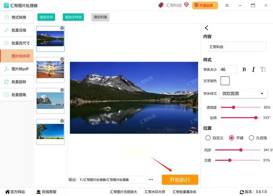Click the output path field
Image resolution: width=273 pixels, height=196 pixels.
click(113, 180)
